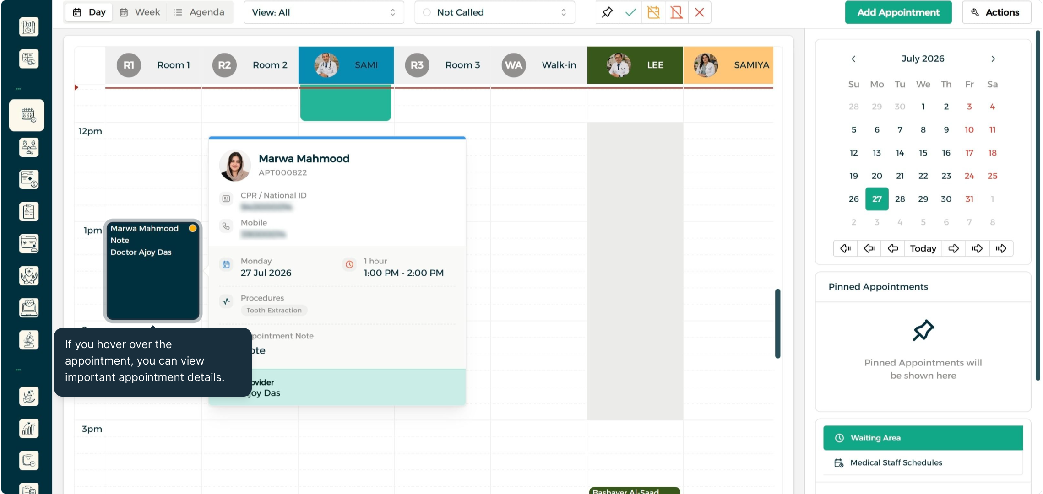Open the patient folder sidebar icon
This screenshot has width=1043, height=494.
pos(29,244)
